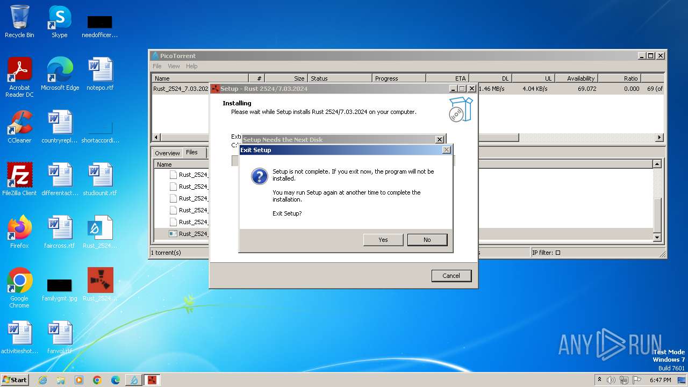Click the volume speaker tray icon

coord(611,380)
